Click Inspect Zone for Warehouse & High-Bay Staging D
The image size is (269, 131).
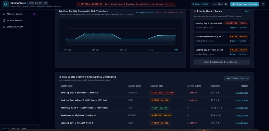[x=242, y=115]
